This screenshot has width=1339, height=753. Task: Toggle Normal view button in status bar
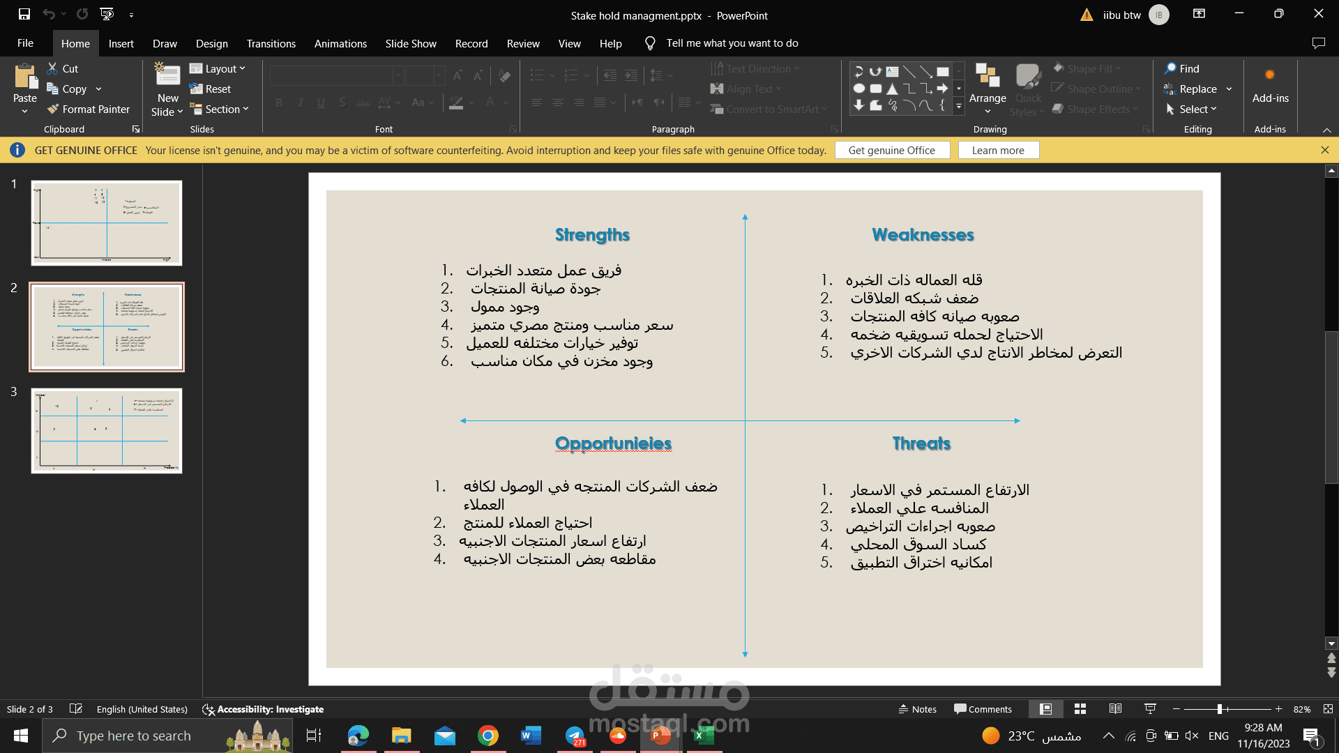click(1045, 709)
